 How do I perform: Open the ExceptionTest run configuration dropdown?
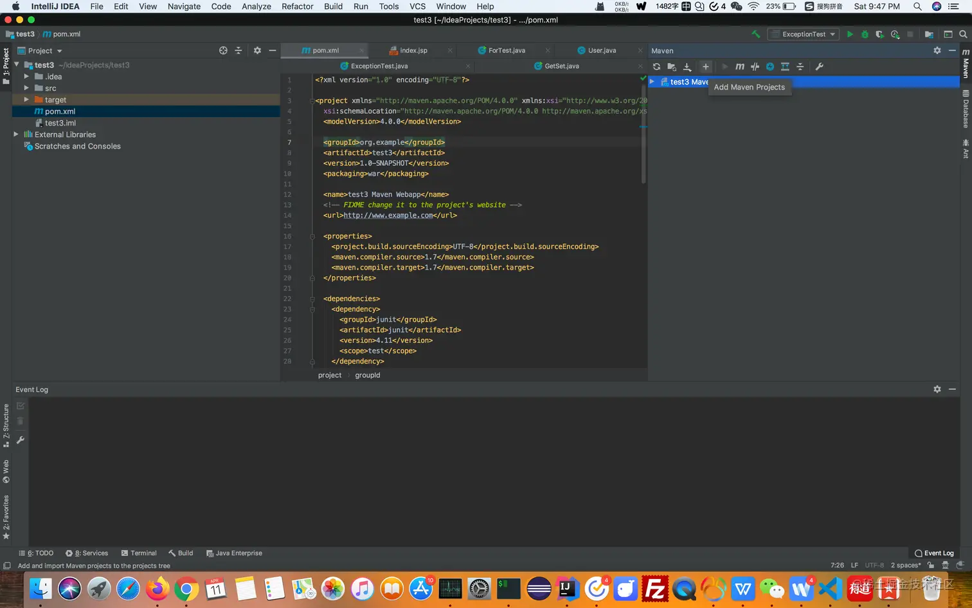click(x=804, y=34)
